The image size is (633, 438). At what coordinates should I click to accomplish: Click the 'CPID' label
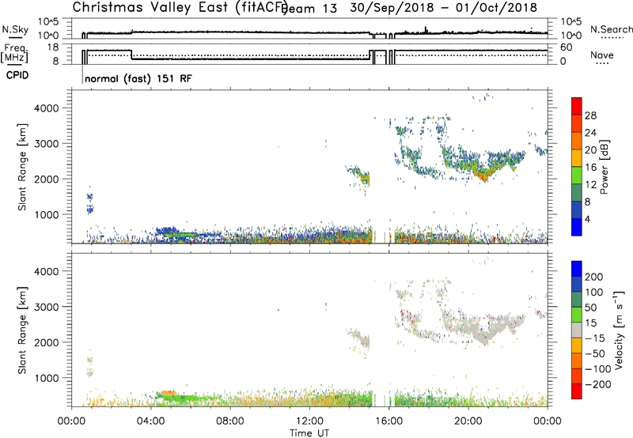pos(17,75)
